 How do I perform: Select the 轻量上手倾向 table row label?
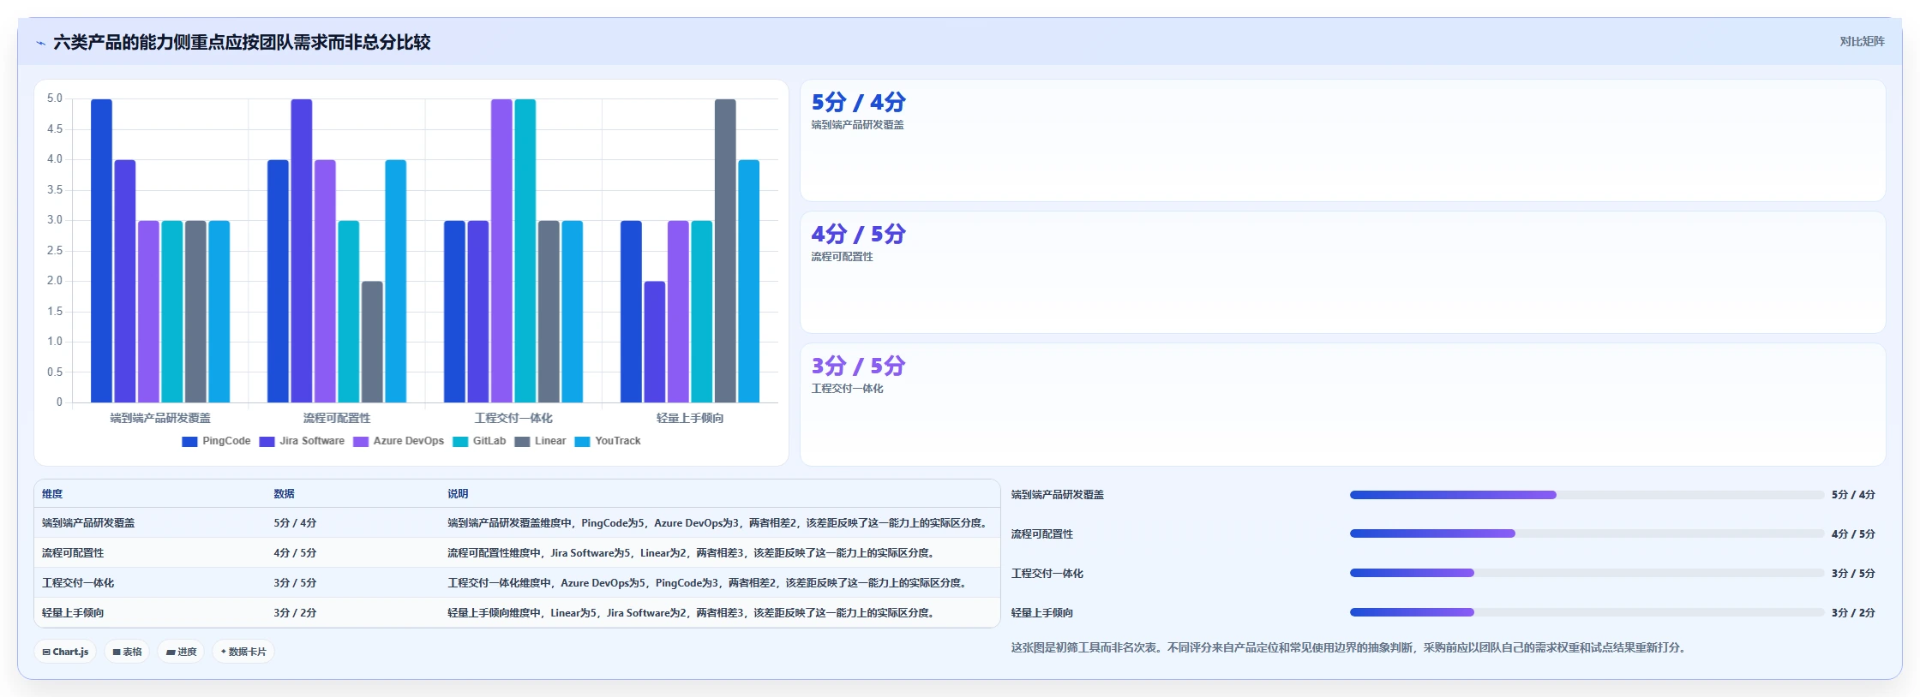pos(73,613)
